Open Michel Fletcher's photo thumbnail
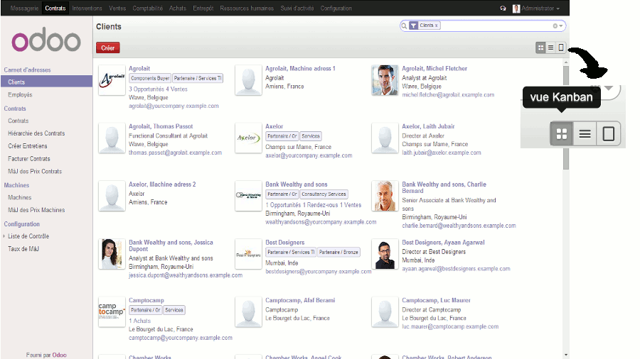The image size is (640, 359). pyautogui.click(x=385, y=80)
